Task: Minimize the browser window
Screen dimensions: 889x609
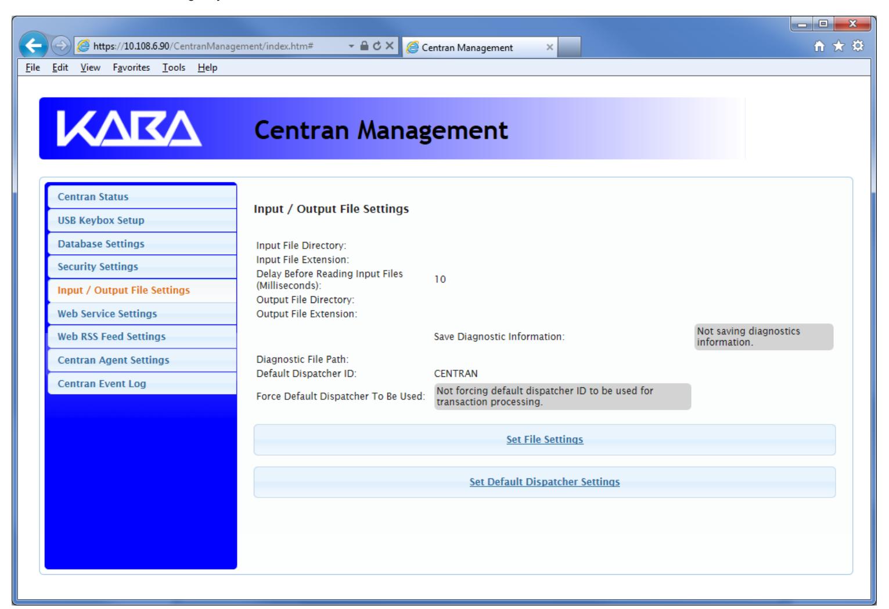Action: pyautogui.click(x=802, y=24)
